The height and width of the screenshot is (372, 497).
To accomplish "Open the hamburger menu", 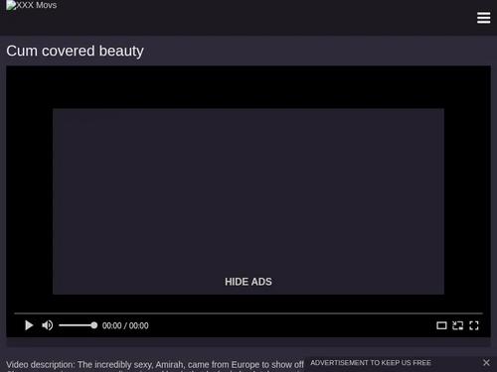I will [x=483, y=18].
